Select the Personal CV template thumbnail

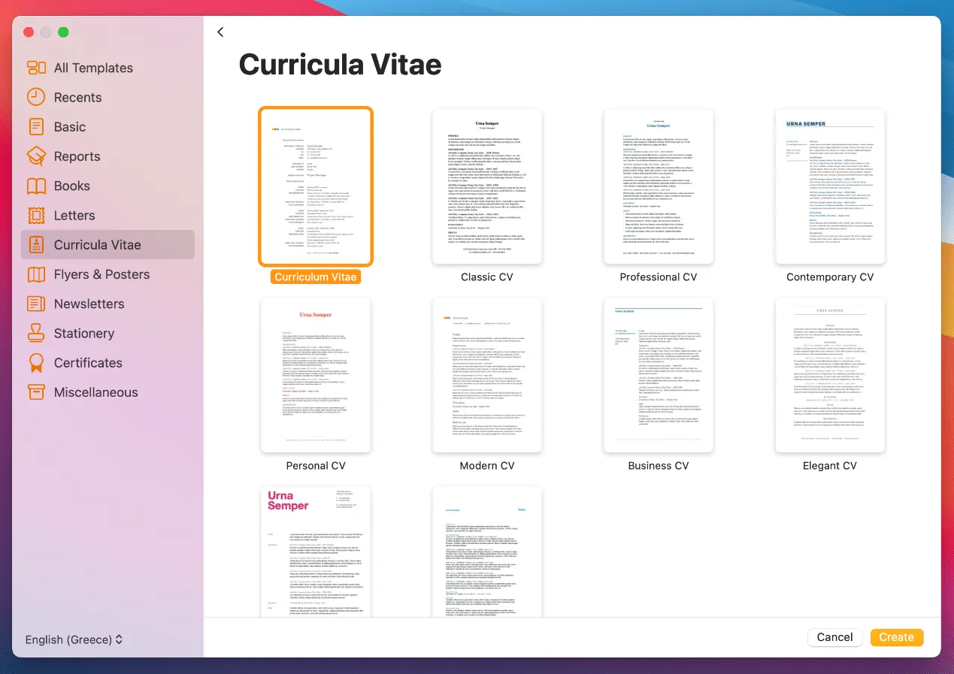tap(316, 375)
